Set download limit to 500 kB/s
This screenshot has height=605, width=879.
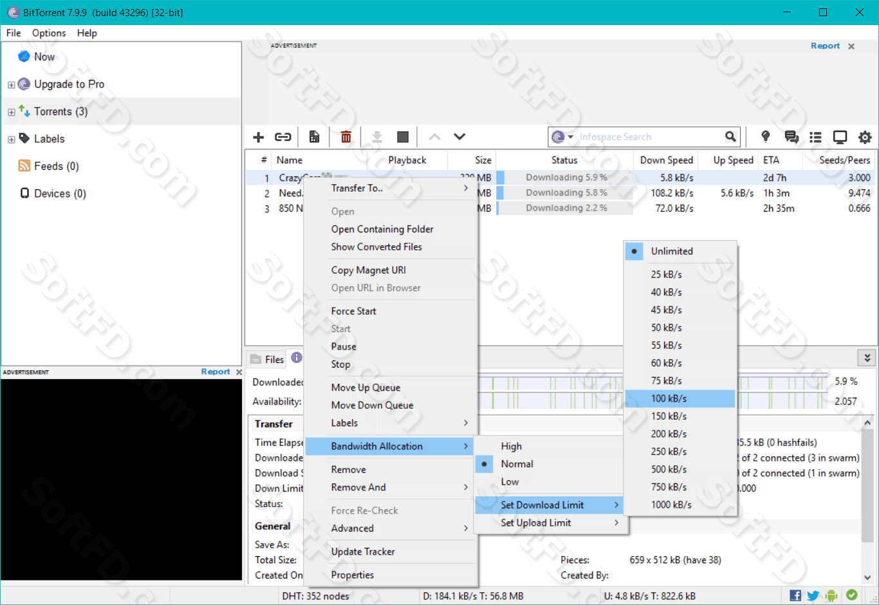point(680,469)
